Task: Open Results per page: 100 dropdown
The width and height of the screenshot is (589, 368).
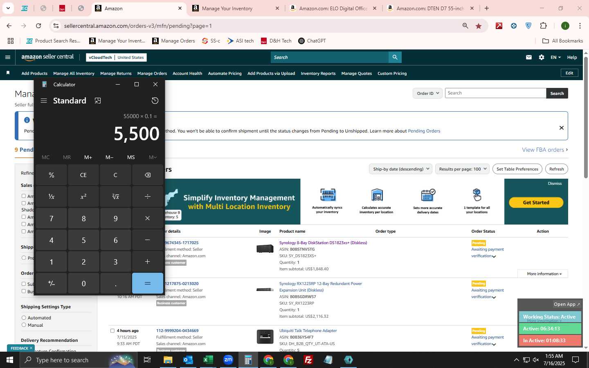Action: 463,169
